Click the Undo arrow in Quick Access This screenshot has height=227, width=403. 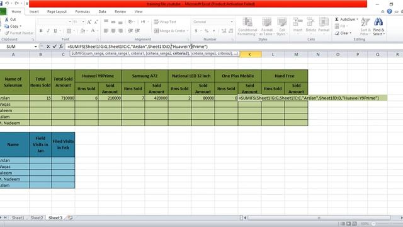[x=7, y=4]
